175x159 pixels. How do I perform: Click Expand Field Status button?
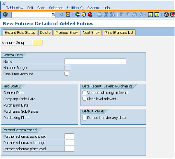coord(20,32)
